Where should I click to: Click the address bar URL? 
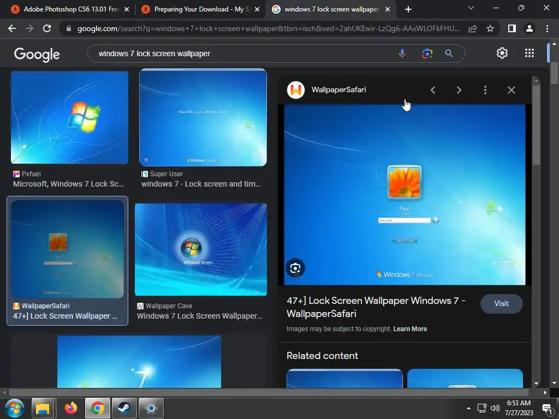pyautogui.click(x=269, y=28)
